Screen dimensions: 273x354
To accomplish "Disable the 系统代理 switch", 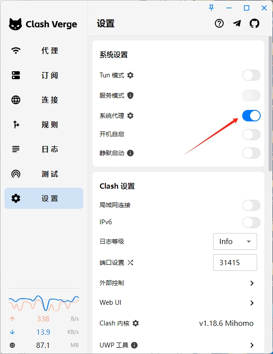I will [x=251, y=116].
